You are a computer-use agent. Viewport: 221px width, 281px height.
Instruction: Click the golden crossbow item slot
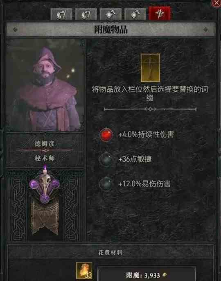tap(150, 68)
